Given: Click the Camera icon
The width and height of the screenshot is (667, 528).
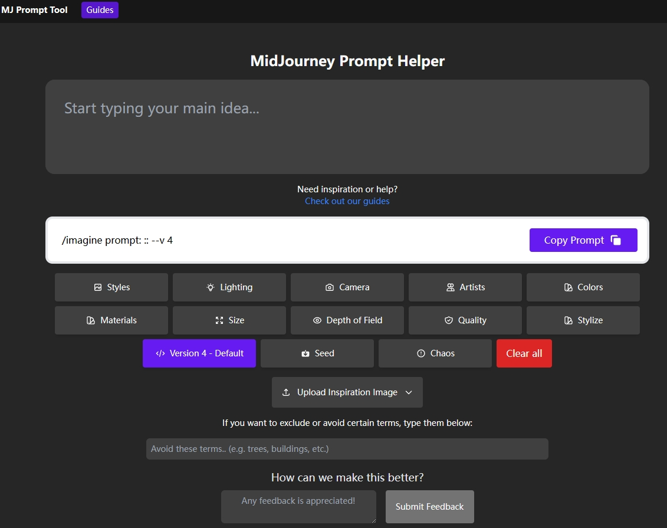Looking at the screenshot, I should [330, 287].
